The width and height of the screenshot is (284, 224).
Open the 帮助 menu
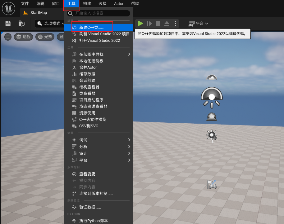tap(136, 3)
